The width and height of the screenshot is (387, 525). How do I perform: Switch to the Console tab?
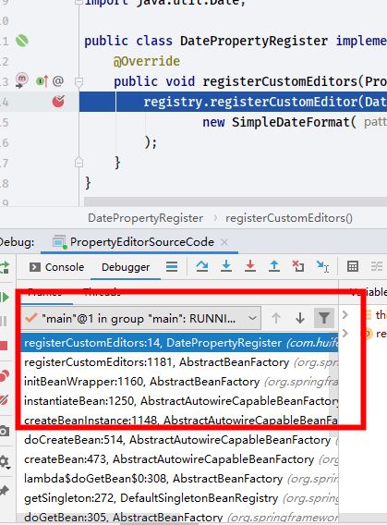(57, 267)
